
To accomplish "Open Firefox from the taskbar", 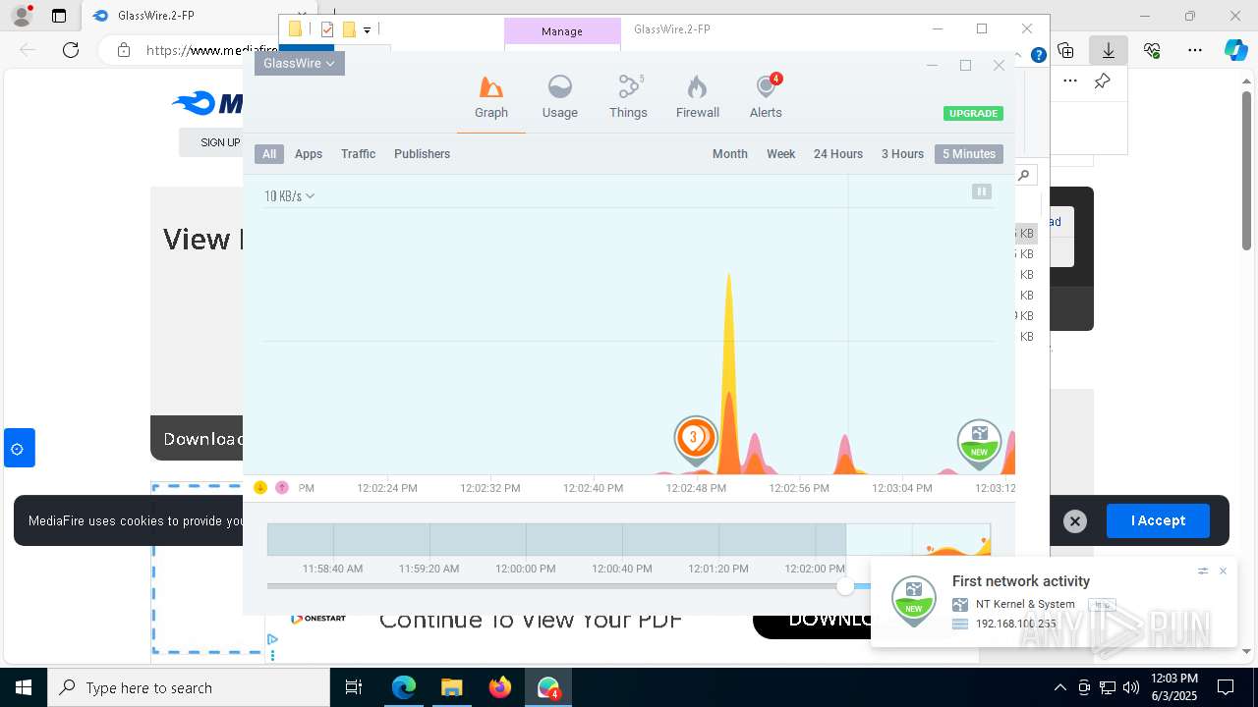I will coord(500,687).
